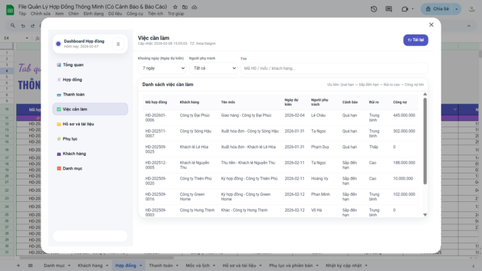Open Người phụ trách Tất cả dropdown
Image resolution: width=482 pixels, height=271 pixels.
coord(213,68)
